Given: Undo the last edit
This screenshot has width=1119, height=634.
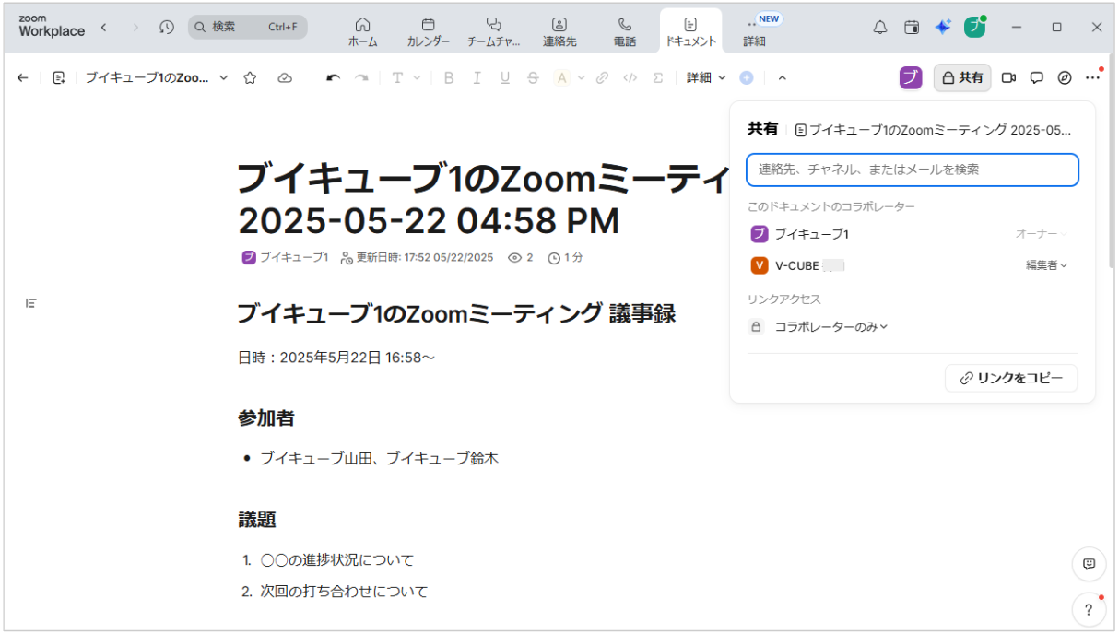Looking at the screenshot, I should [334, 78].
